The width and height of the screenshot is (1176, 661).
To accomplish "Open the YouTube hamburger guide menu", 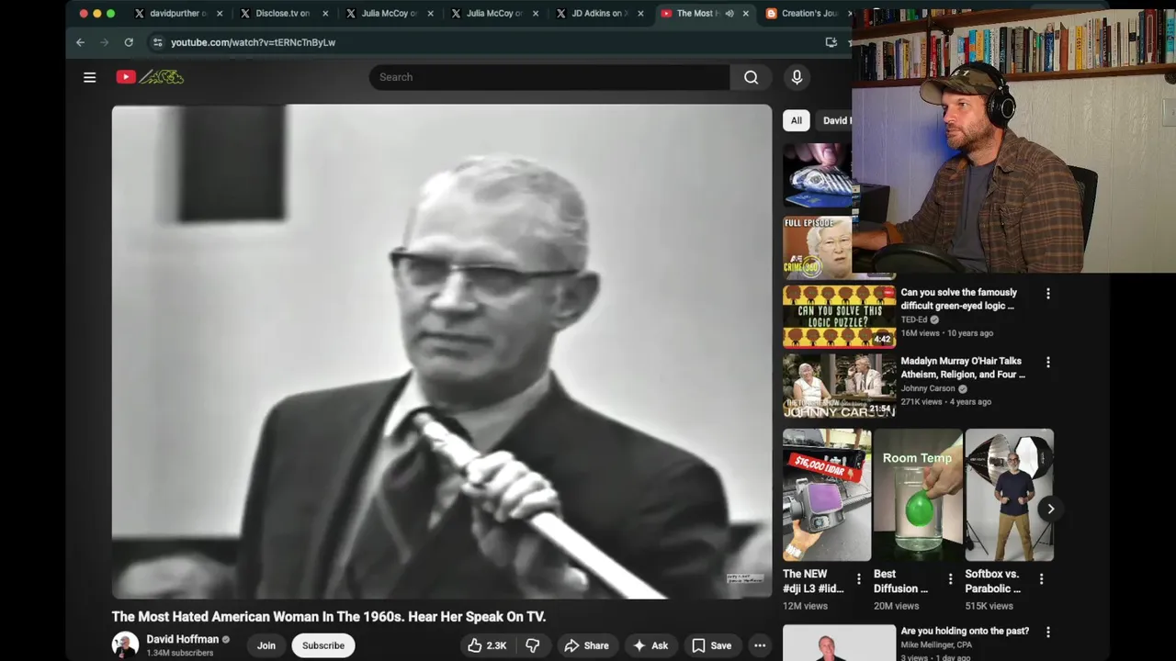I will click(x=89, y=77).
